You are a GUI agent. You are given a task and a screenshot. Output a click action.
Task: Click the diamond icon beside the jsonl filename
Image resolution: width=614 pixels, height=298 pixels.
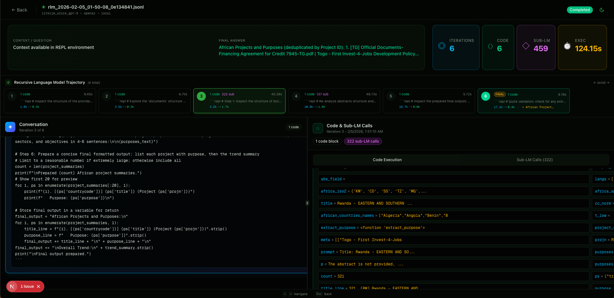pos(44,7)
